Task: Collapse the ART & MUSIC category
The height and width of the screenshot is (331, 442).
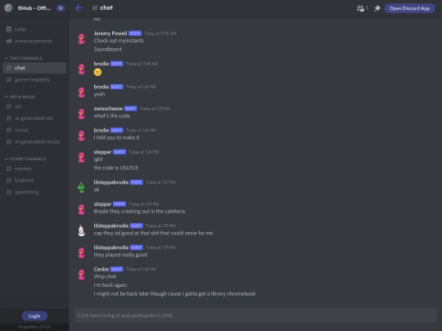Action: point(20,96)
